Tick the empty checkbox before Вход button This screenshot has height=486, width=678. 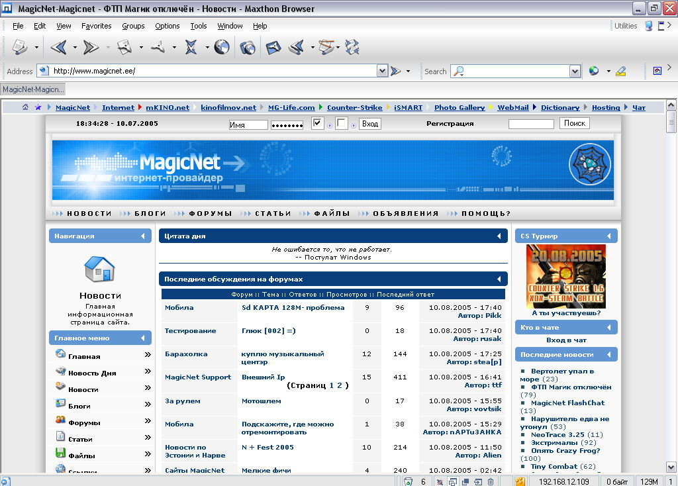tap(341, 123)
